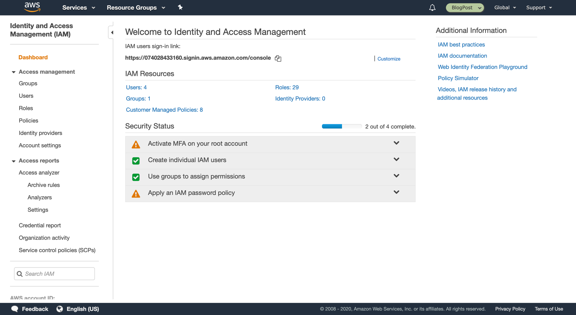Click the '2 out of 4 complete.' text
This screenshot has height=315, width=576.
tap(390, 126)
